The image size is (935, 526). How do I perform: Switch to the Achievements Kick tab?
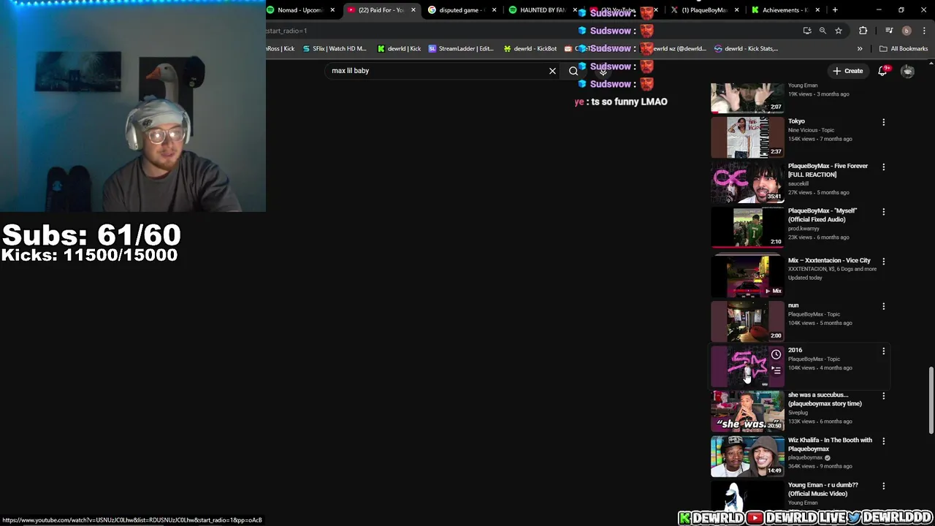coord(785,10)
